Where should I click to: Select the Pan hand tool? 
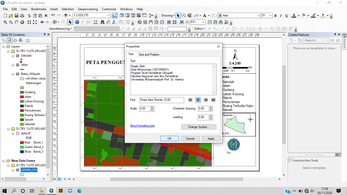pos(17,22)
